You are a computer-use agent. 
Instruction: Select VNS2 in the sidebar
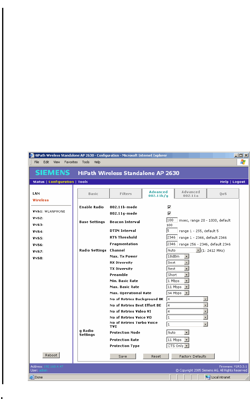[38, 218]
